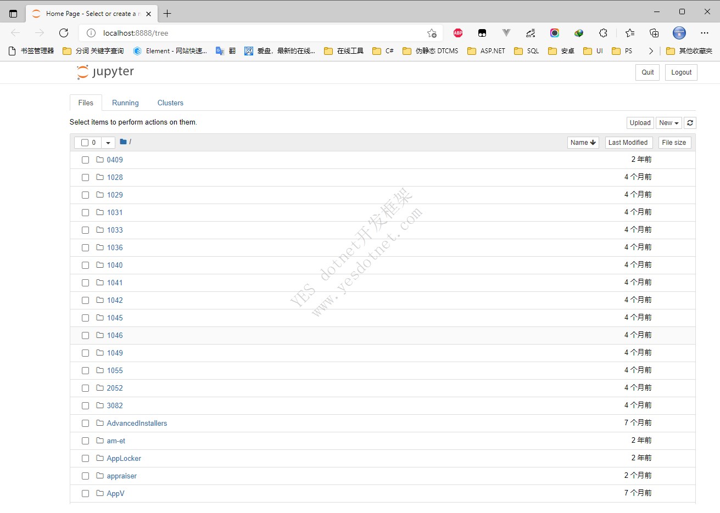Open the ASP.NET bookmarks folder

click(487, 51)
